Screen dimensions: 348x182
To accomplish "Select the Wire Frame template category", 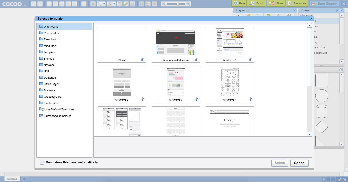I will (x=64, y=26).
